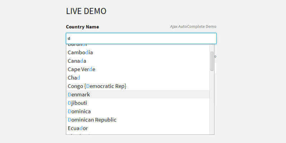Select Cambodia from the autocomplete list
This screenshot has height=143, width=286.
pyautogui.click(x=80, y=53)
